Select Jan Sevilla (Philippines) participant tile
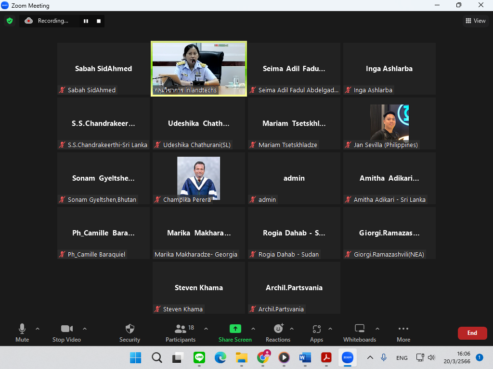 point(389,123)
